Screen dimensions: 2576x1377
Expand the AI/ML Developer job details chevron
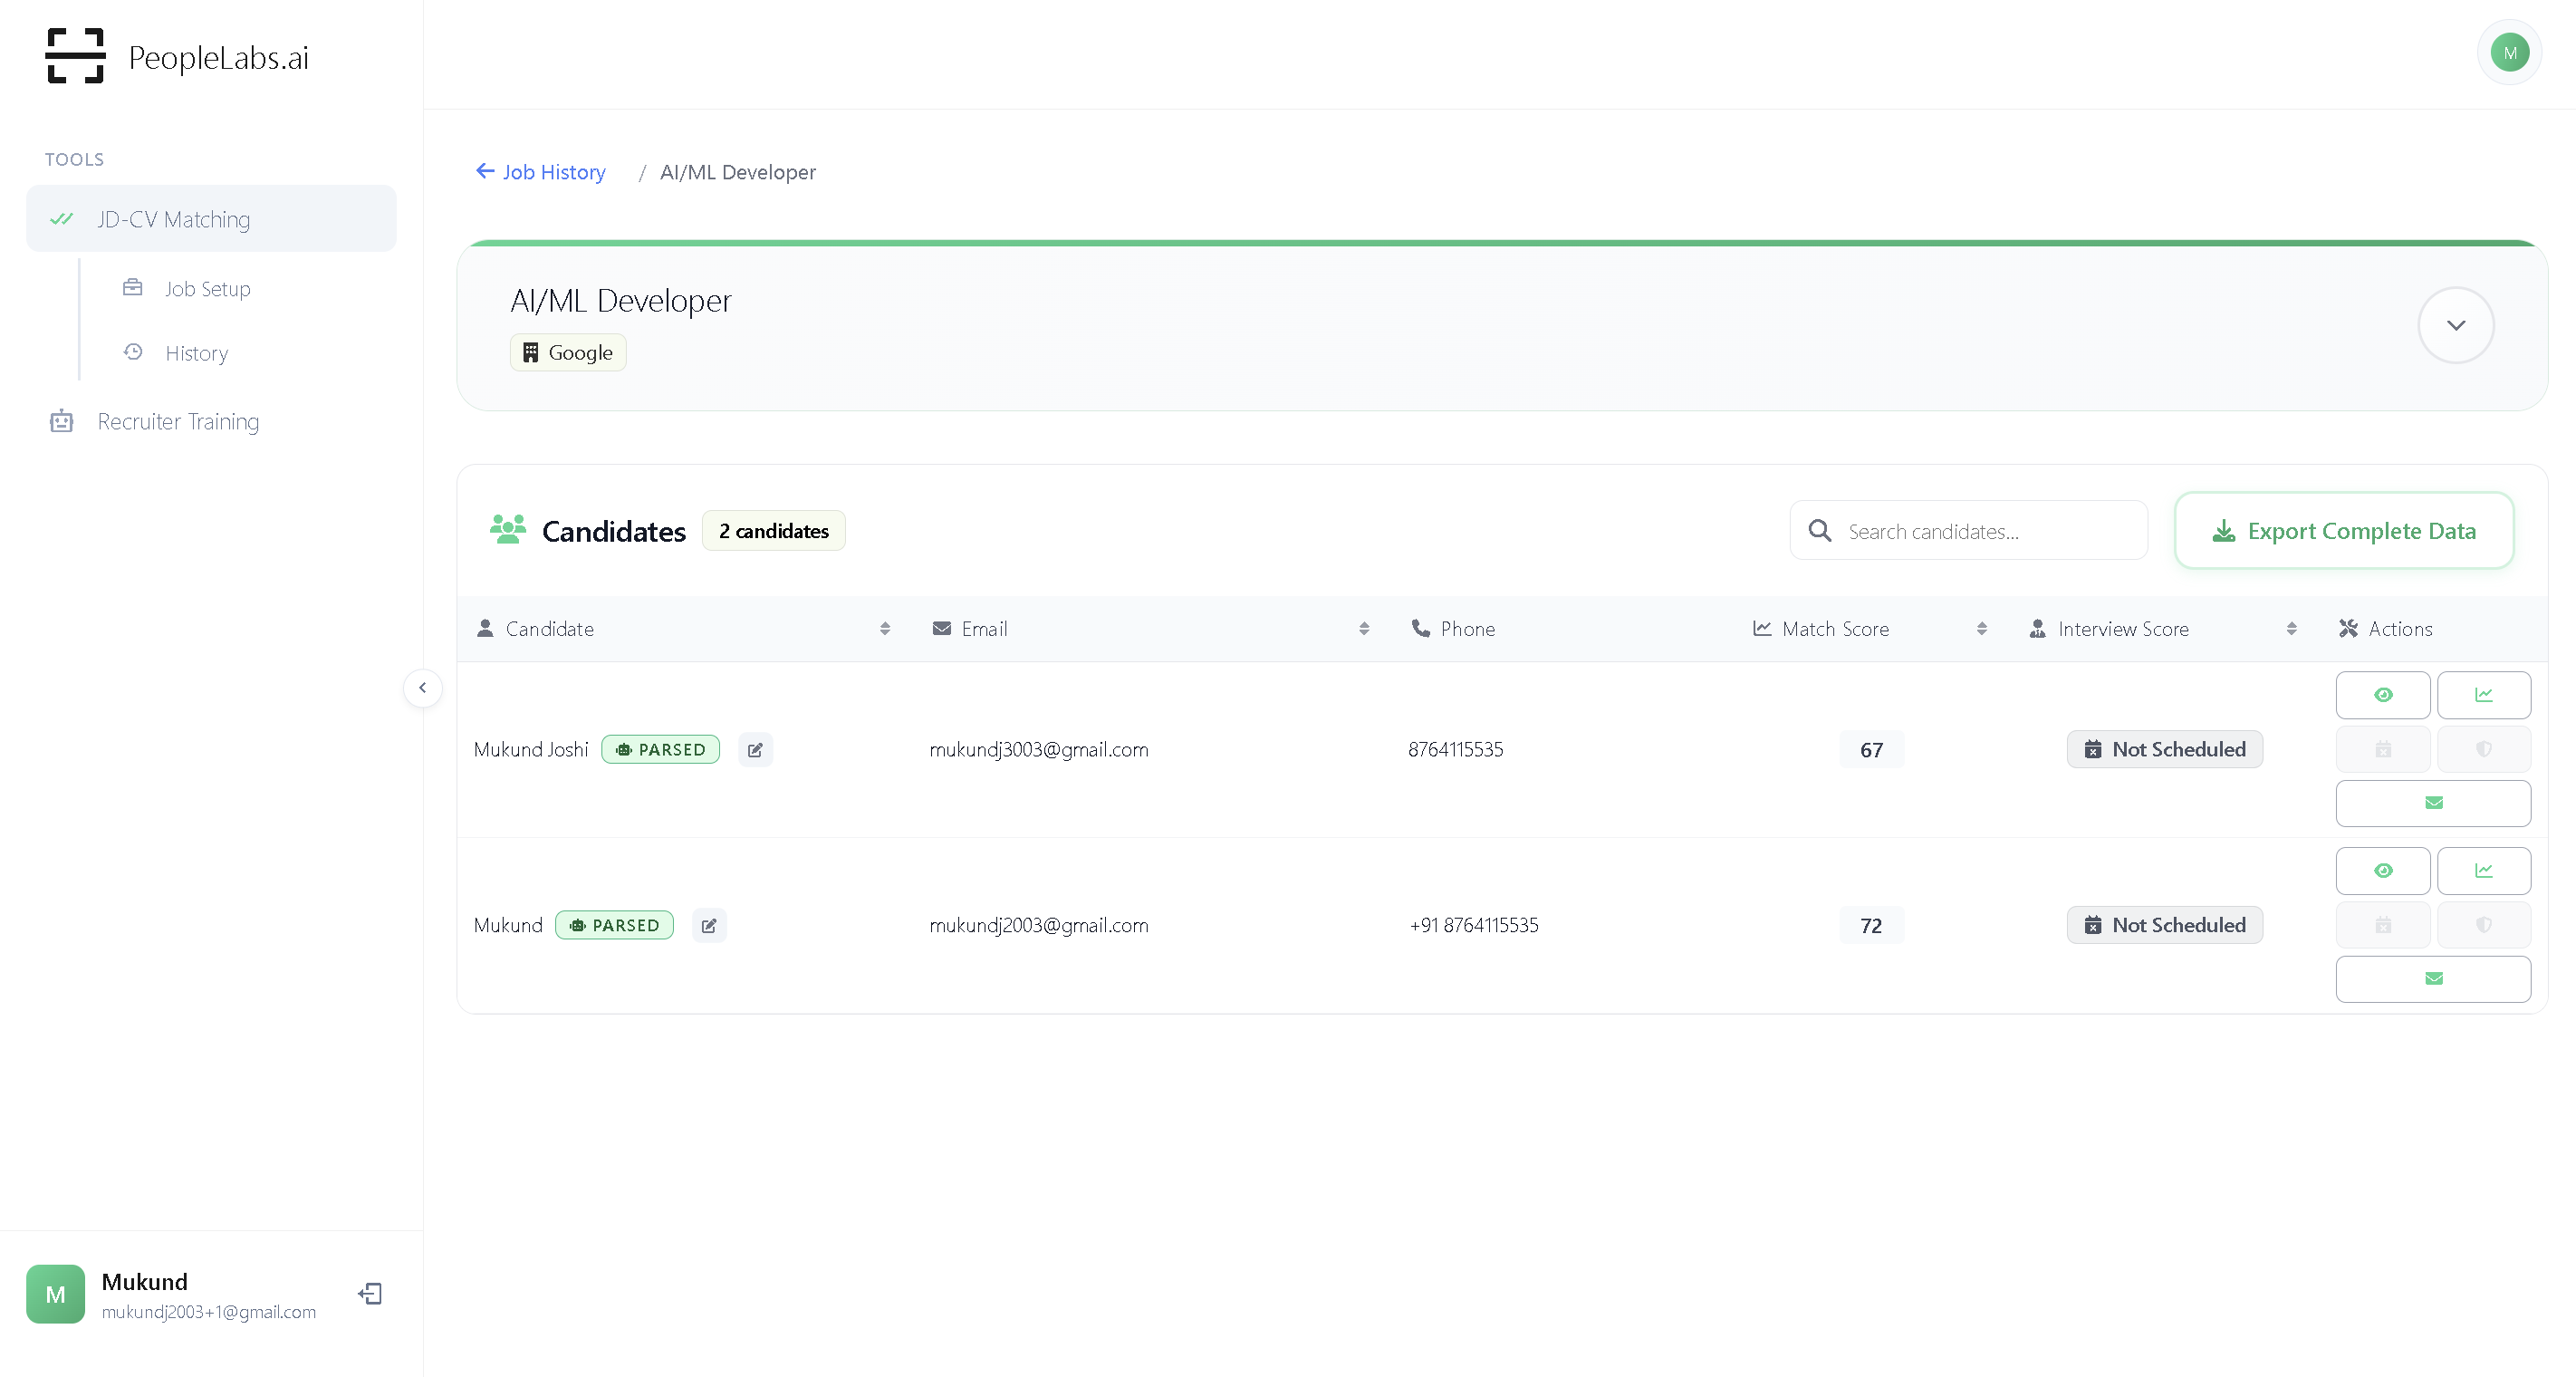tap(2455, 325)
